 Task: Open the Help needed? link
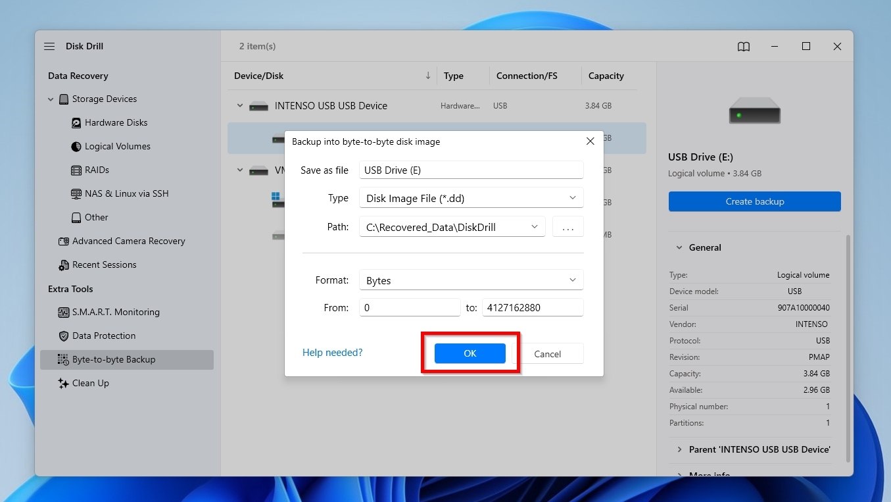coord(332,353)
